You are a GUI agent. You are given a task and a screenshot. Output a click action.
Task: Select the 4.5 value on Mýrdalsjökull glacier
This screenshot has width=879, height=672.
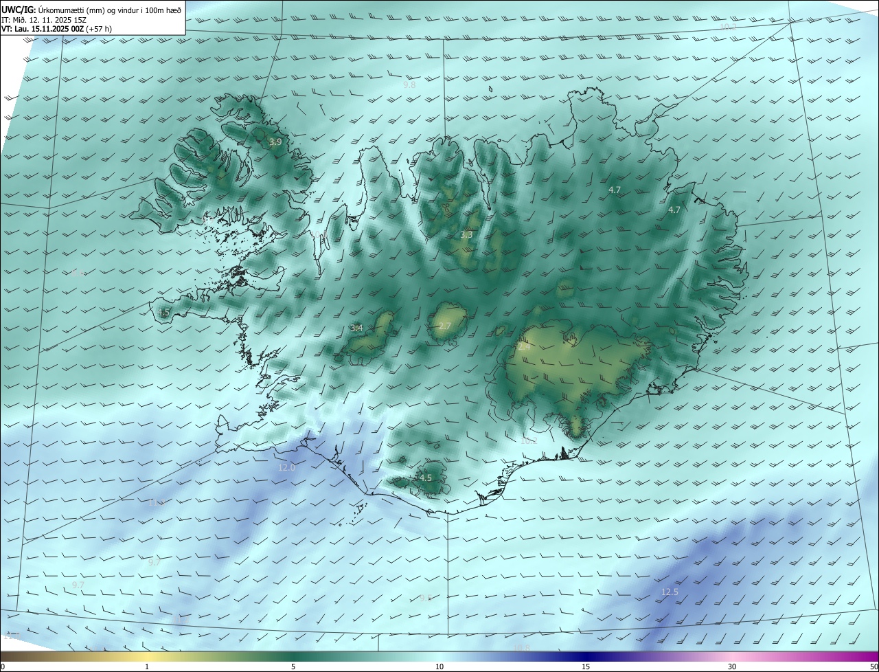point(425,478)
